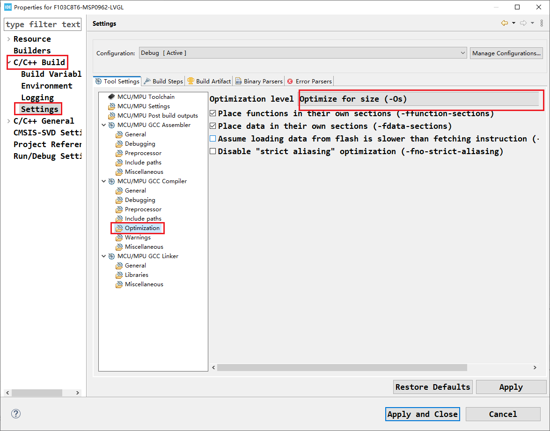Open the Optimization level dropdown

418,99
